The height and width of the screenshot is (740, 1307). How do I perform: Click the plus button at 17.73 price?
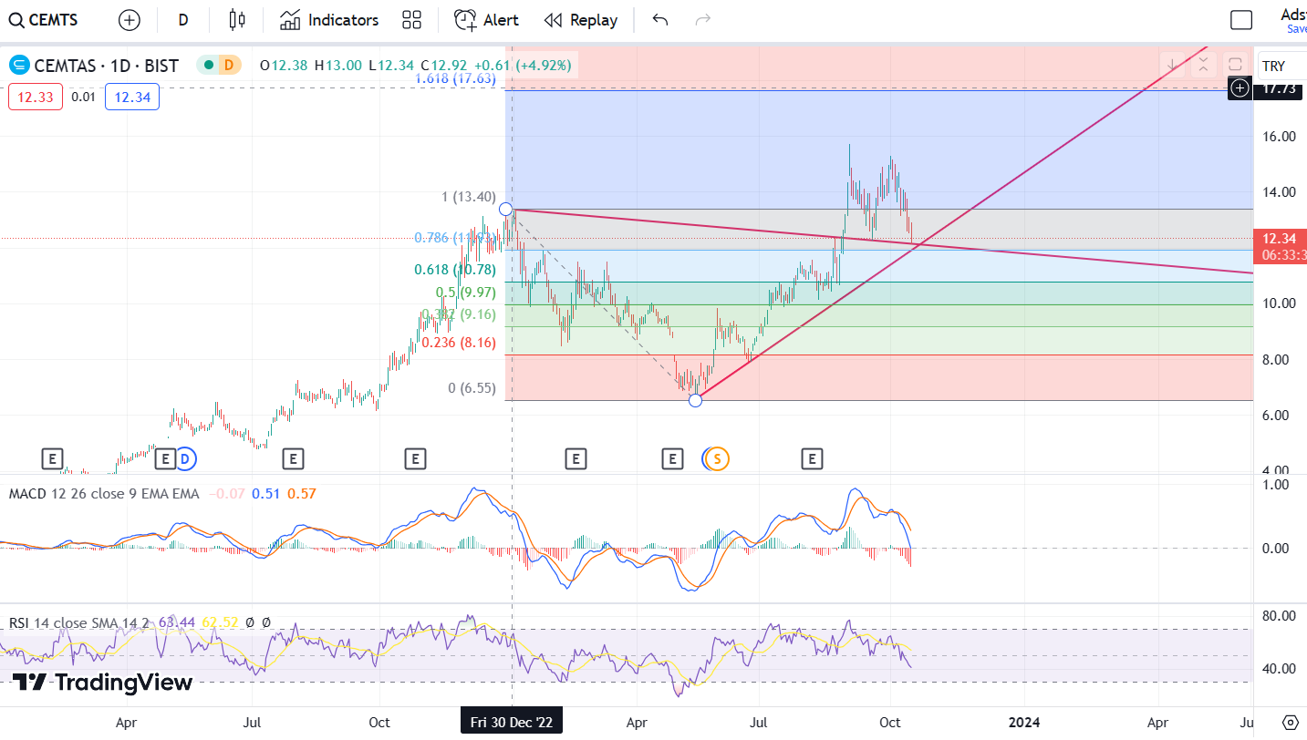(1240, 88)
